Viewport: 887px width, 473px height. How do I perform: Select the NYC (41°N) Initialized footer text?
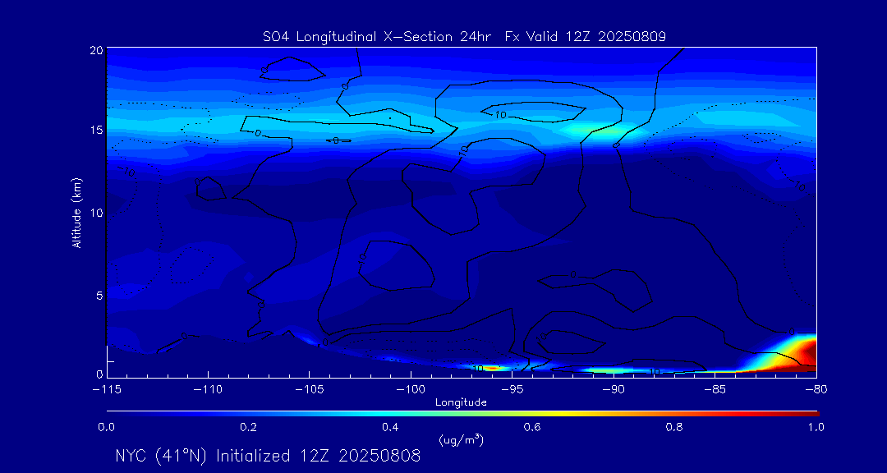[268, 456]
